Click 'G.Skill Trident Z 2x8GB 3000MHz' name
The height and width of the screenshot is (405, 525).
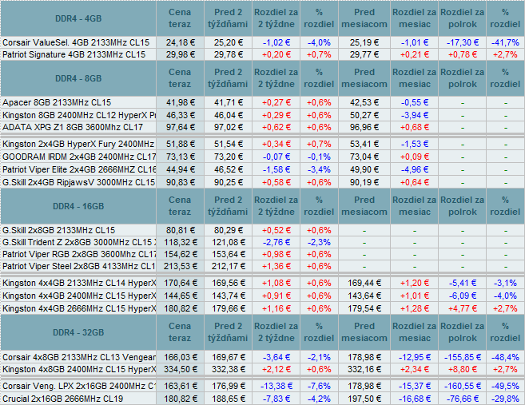(79, 242)
